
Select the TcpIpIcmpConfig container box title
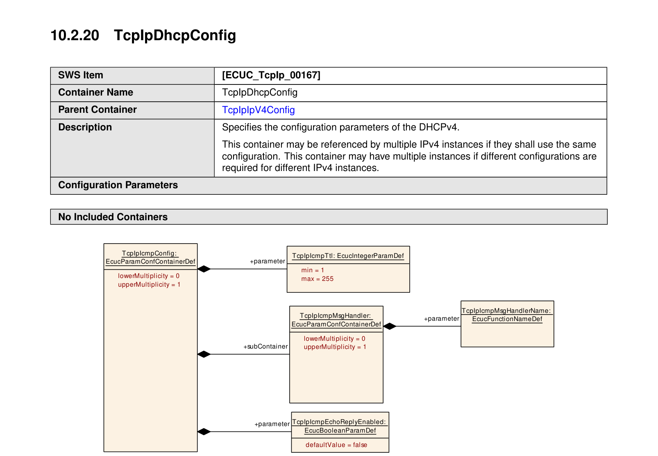(150, 258)
